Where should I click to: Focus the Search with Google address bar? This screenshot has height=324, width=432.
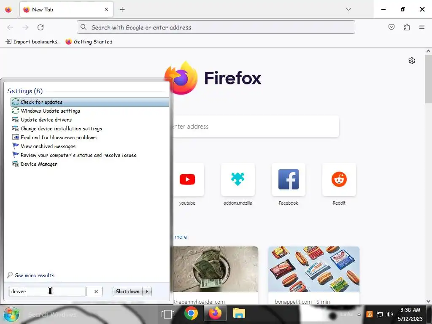pos(216,27)
